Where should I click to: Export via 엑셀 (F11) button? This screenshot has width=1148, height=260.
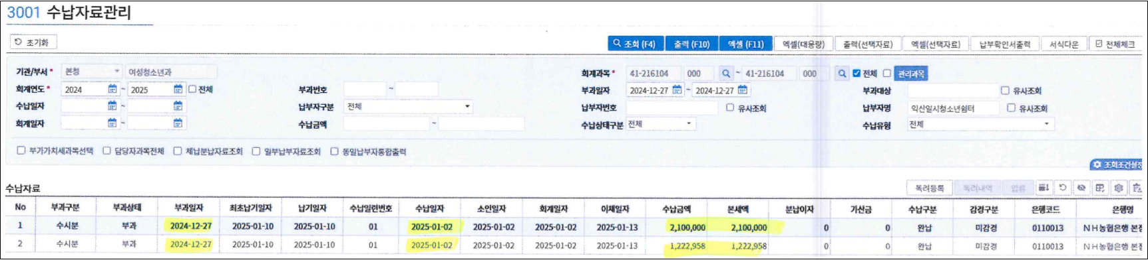745,44
